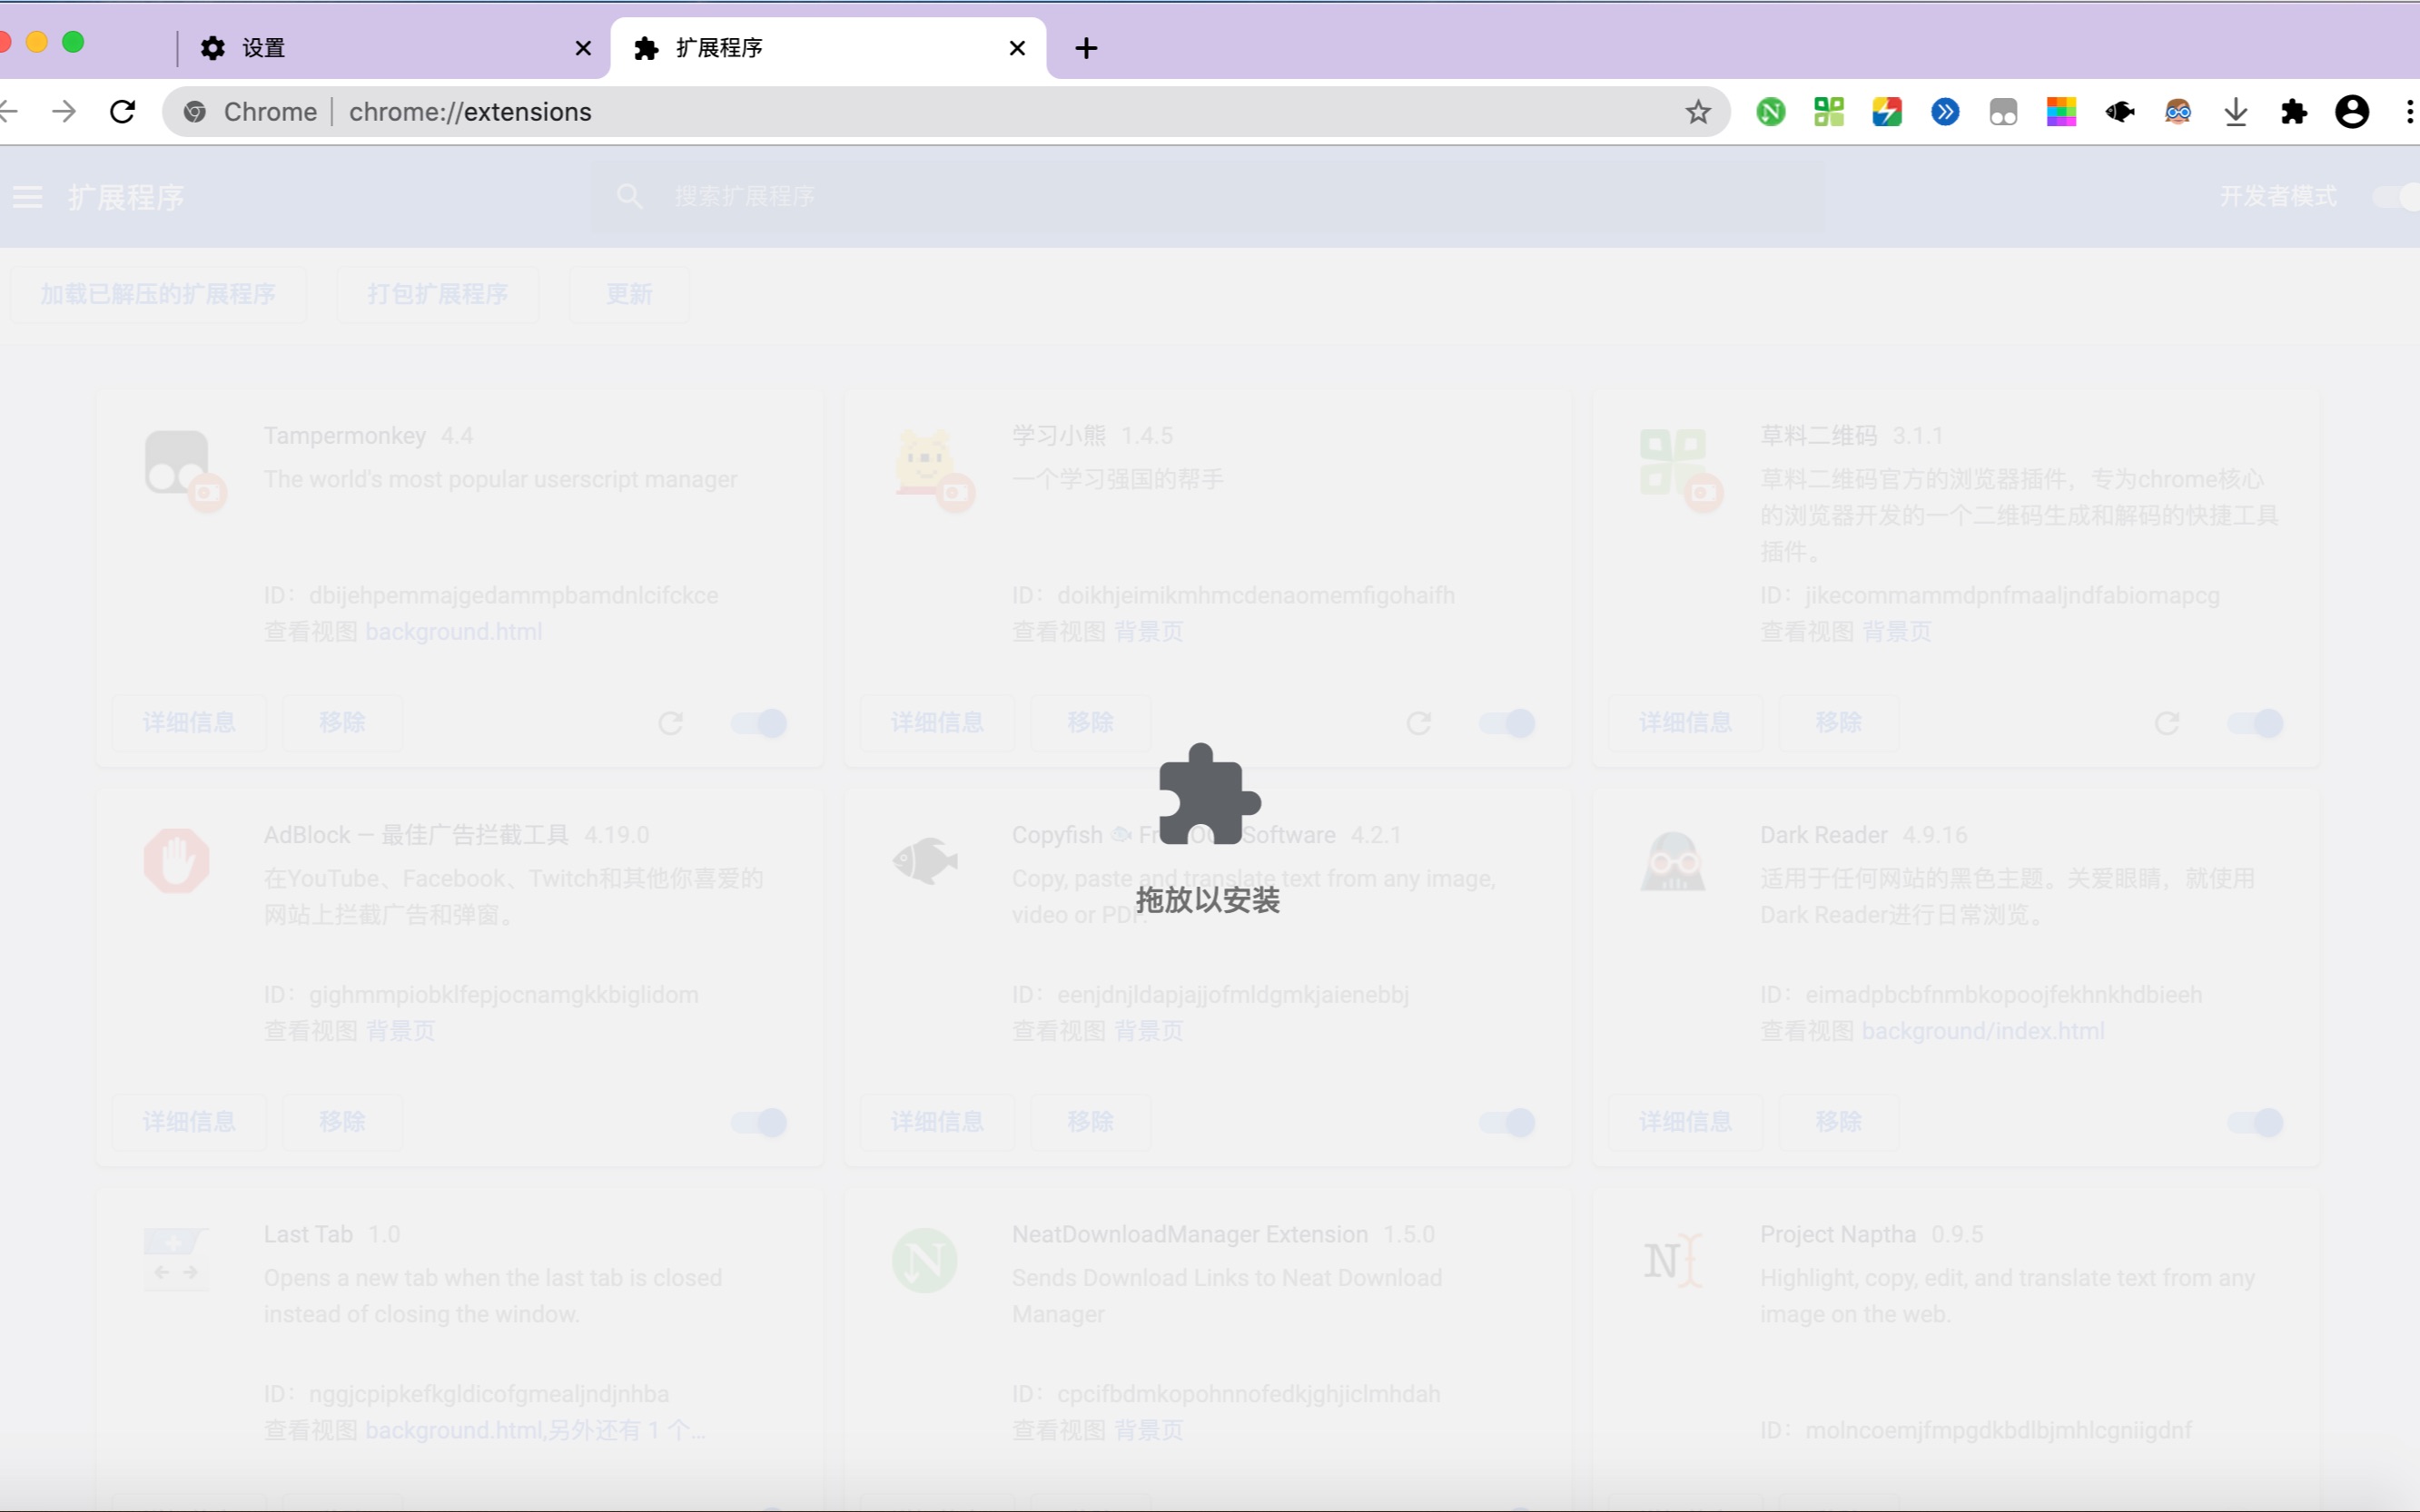Open 背景页 link for 草料二维码

click(x=1897, y=632)
